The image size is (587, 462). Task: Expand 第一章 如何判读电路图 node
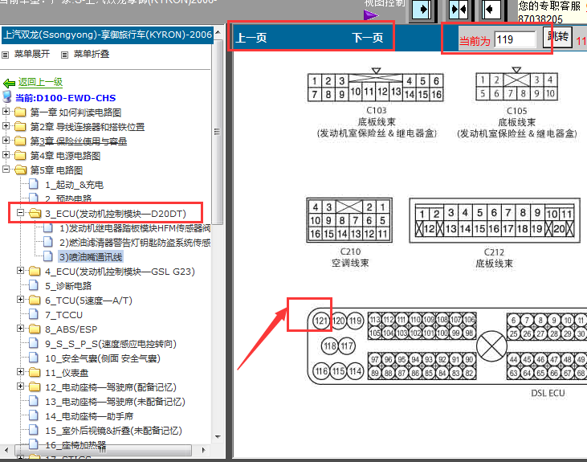click(6, 112)
